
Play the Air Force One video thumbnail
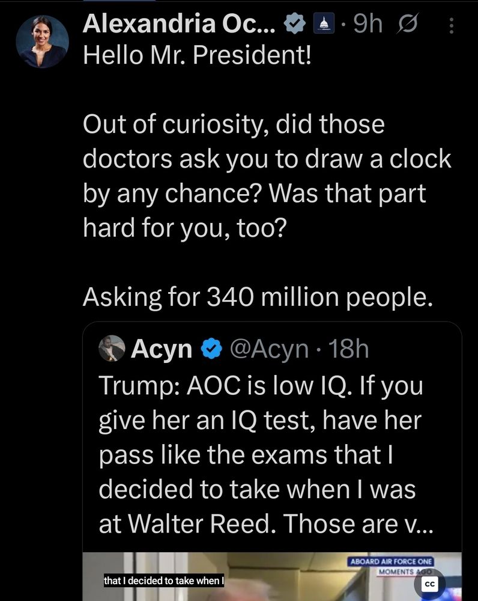[271, 577]
